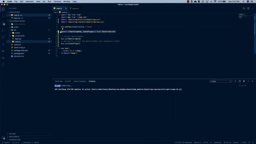This screenshot has width=256, height=144.
Task: Open macOS Spotlight search in the menu bar
Action: (243, 2)
